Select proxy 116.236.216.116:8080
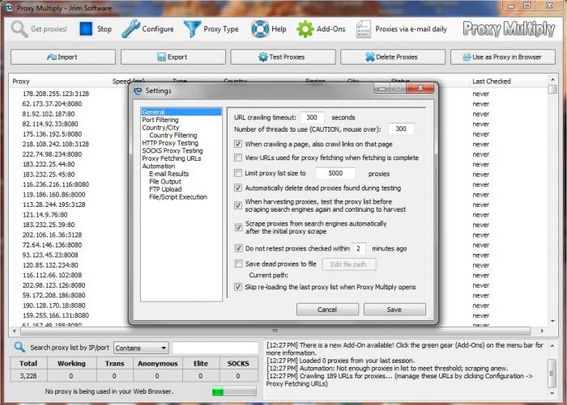Image resolution: width=567 pixels, height=405 pixels. click(56, 184)
